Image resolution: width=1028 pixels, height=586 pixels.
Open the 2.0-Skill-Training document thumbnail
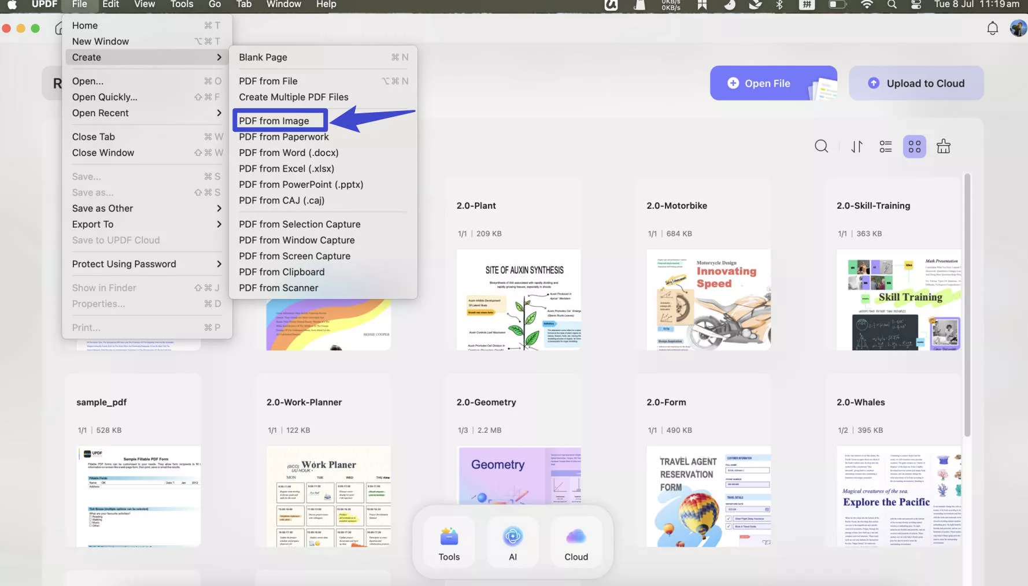[x=898, y=299]
